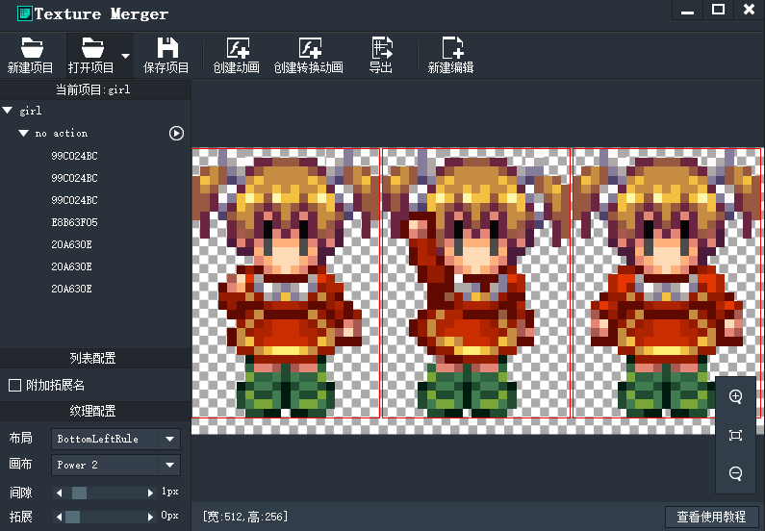Image resolution: width=765 pixels, height=531 pixels.
Task: Export the texture with 导出
Action: coord(380,55)
